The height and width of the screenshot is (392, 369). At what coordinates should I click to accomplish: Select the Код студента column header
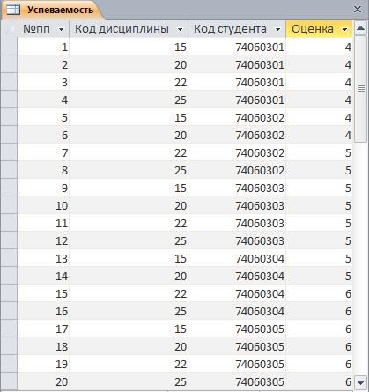tap(237, 29)
